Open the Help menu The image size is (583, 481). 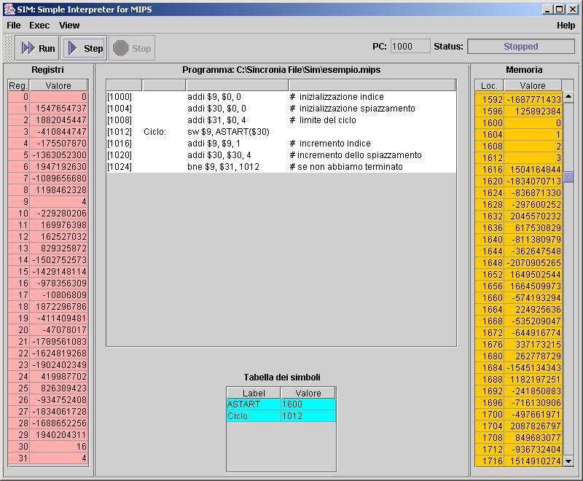coord(566,26)
